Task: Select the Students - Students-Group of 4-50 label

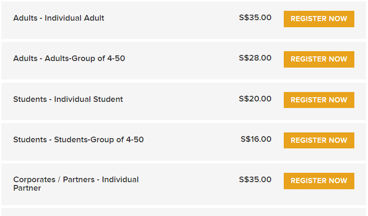Action: tap(79, 139)
